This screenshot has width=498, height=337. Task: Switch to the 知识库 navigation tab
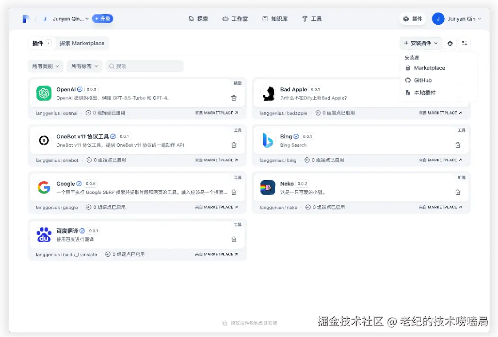(275, 19)
